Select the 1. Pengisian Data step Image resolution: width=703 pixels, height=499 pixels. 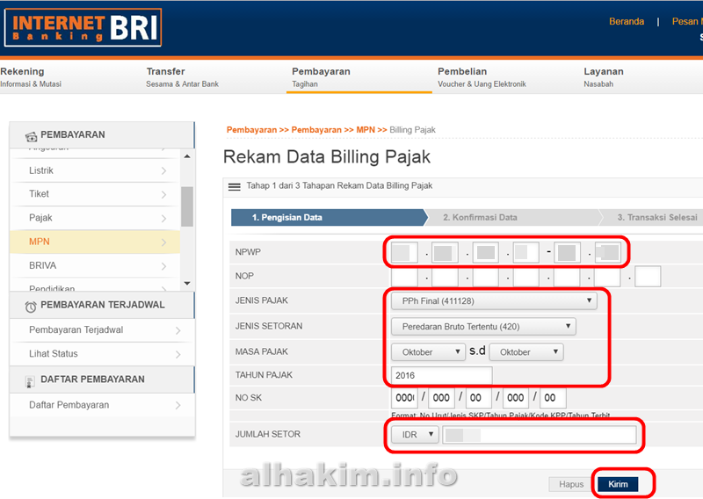[x=329, y=218]
